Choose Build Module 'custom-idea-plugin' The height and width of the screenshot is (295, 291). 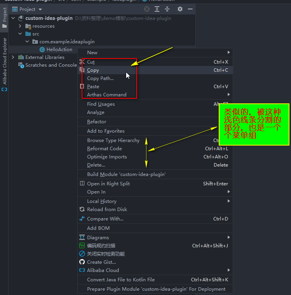(x=155, y=174)
